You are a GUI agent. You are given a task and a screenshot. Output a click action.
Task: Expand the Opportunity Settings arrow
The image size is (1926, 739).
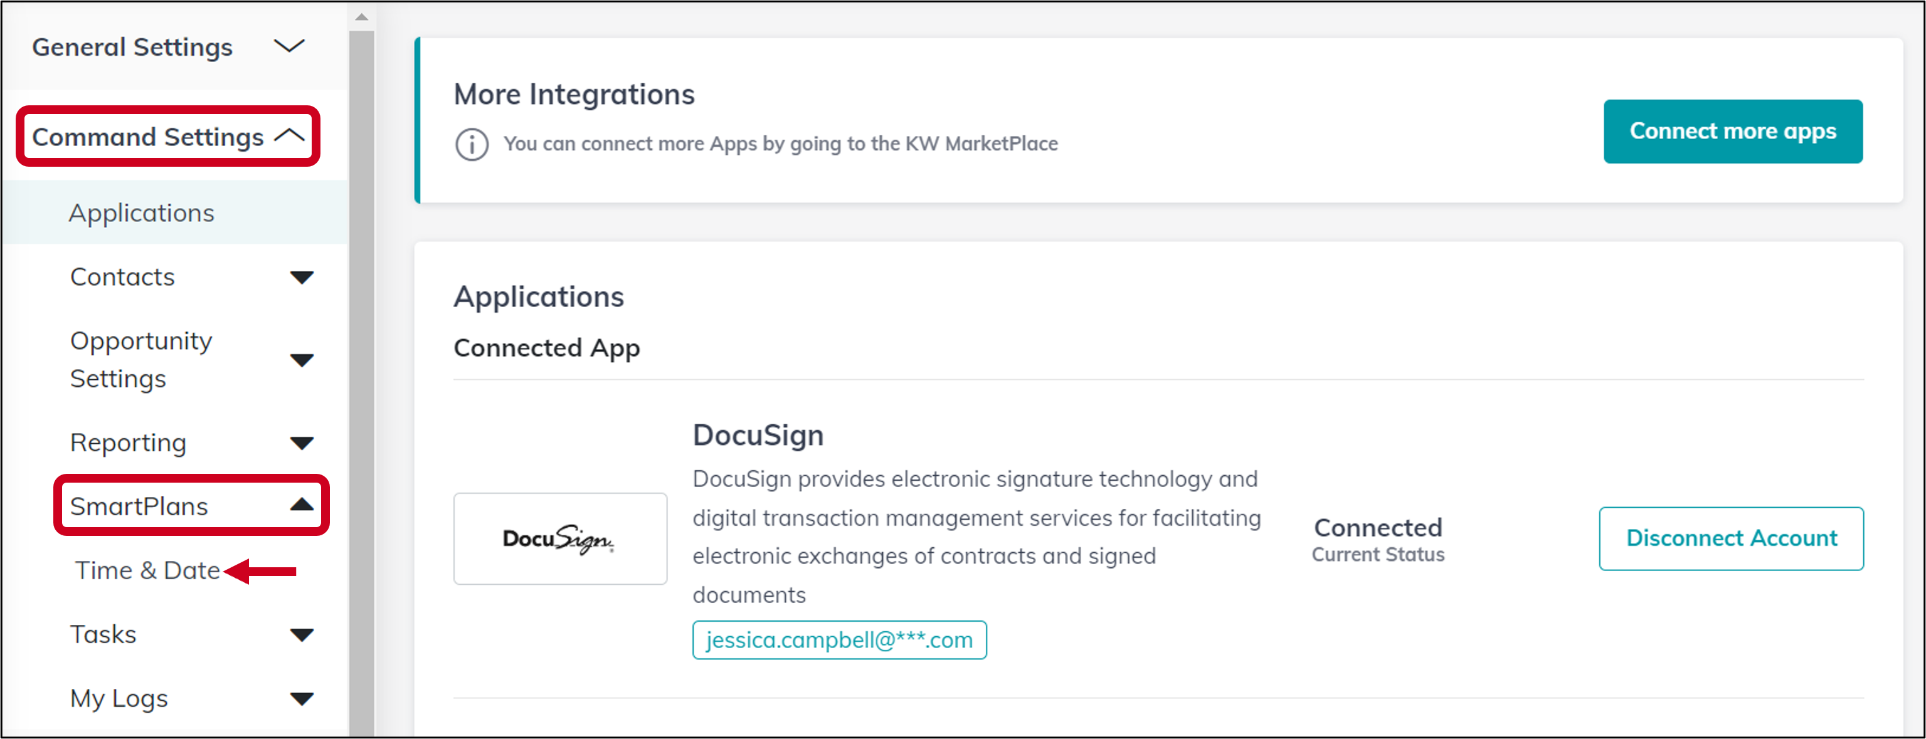point(301,360)
